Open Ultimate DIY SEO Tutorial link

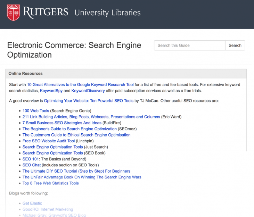click(76, 171)
